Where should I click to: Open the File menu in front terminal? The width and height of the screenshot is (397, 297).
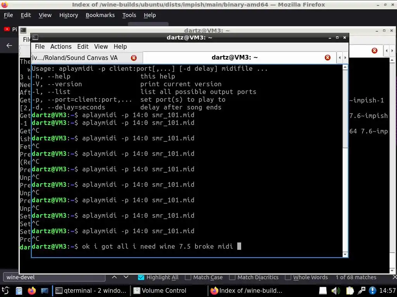pos(40,46)
